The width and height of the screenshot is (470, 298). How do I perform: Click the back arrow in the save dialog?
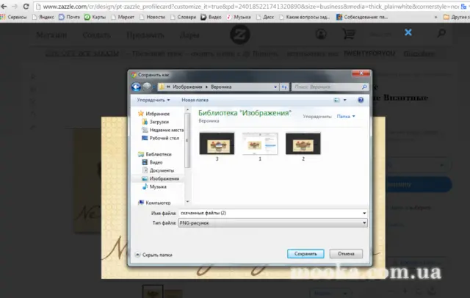(136, 87)
